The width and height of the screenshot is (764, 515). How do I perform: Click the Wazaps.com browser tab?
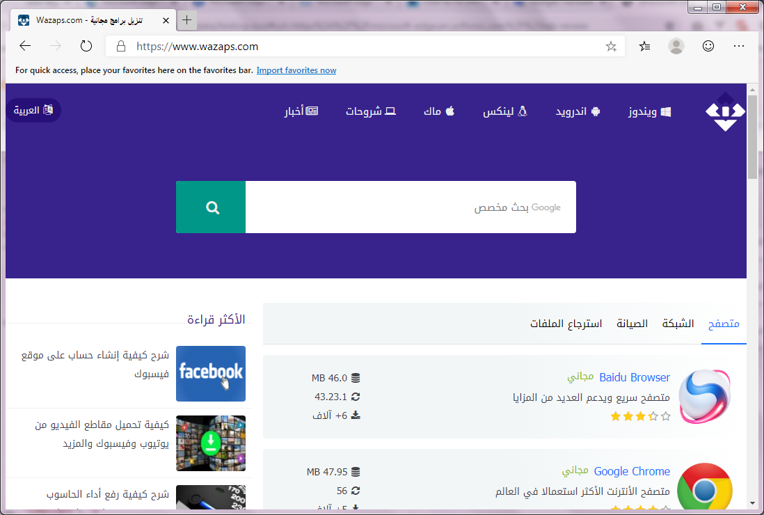tap(93, 20)
